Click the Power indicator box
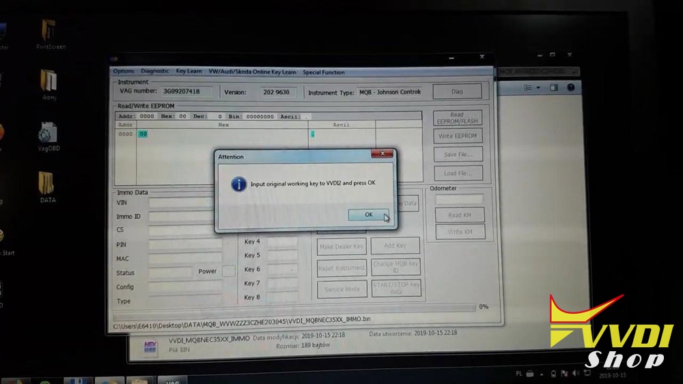The image size is (683, 384). [x=228, y=271]
